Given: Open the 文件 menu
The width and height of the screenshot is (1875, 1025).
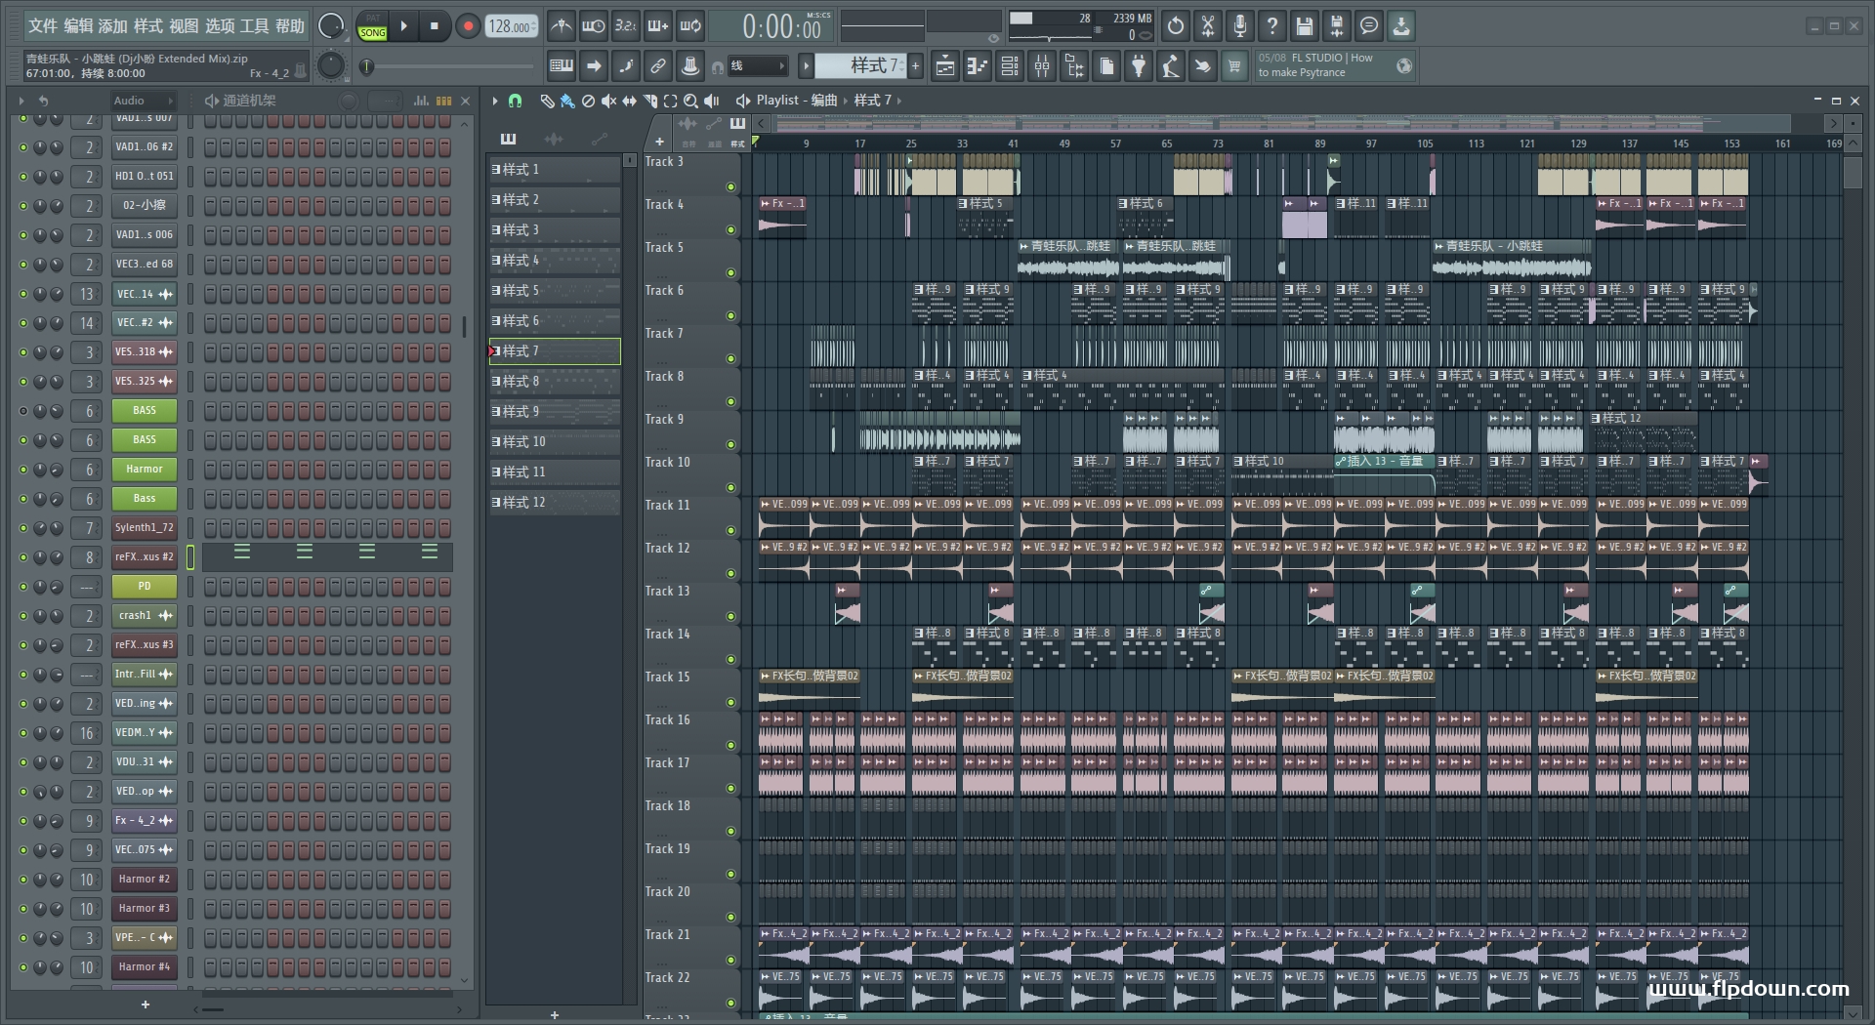Looking at the screenshot, I should [x=43, y=26].
